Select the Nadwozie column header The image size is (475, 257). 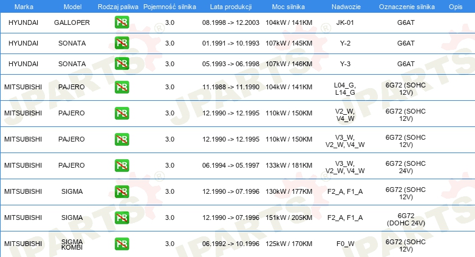click(346, 7)
